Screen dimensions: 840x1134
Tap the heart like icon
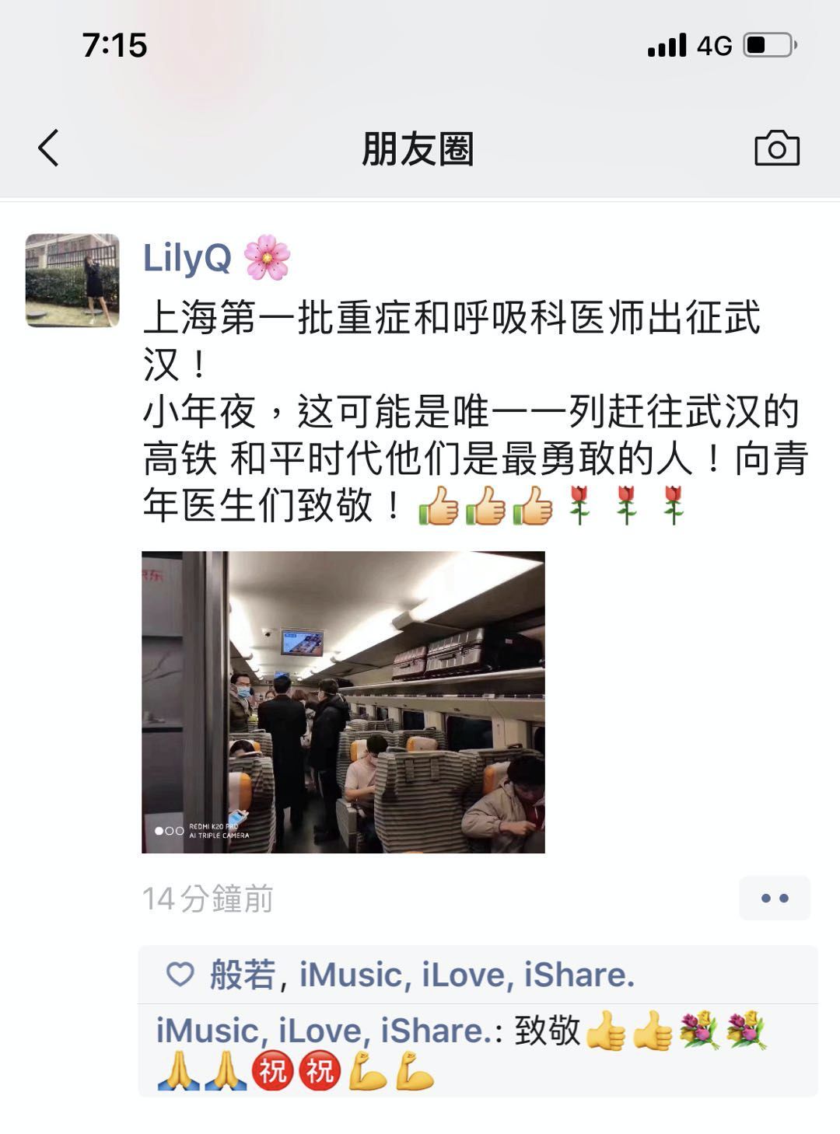click(x=180, y=975)
